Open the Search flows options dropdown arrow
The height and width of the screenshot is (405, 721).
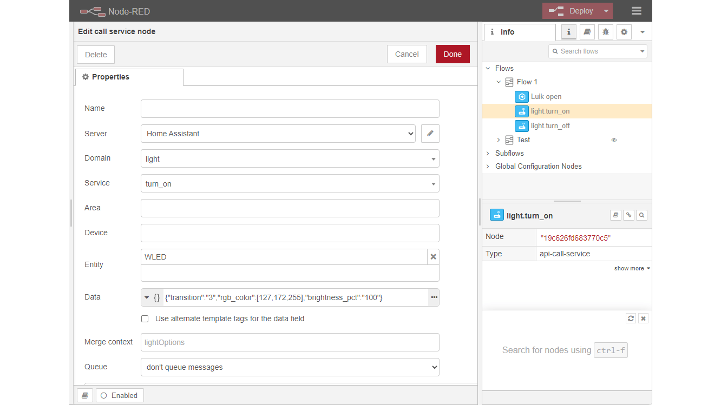click(x=643, y=51)
